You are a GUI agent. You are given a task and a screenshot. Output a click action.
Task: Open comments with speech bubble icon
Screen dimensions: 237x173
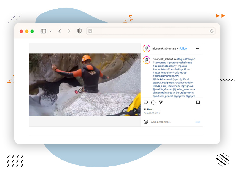[x=153, y=102]
